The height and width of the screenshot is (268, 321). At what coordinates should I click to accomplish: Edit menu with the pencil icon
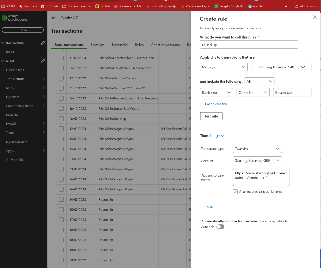tap(43, 61)
